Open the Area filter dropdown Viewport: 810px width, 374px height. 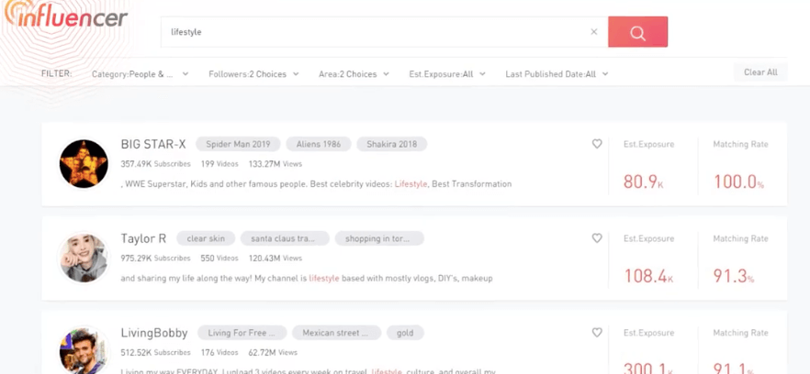[354, 73]
